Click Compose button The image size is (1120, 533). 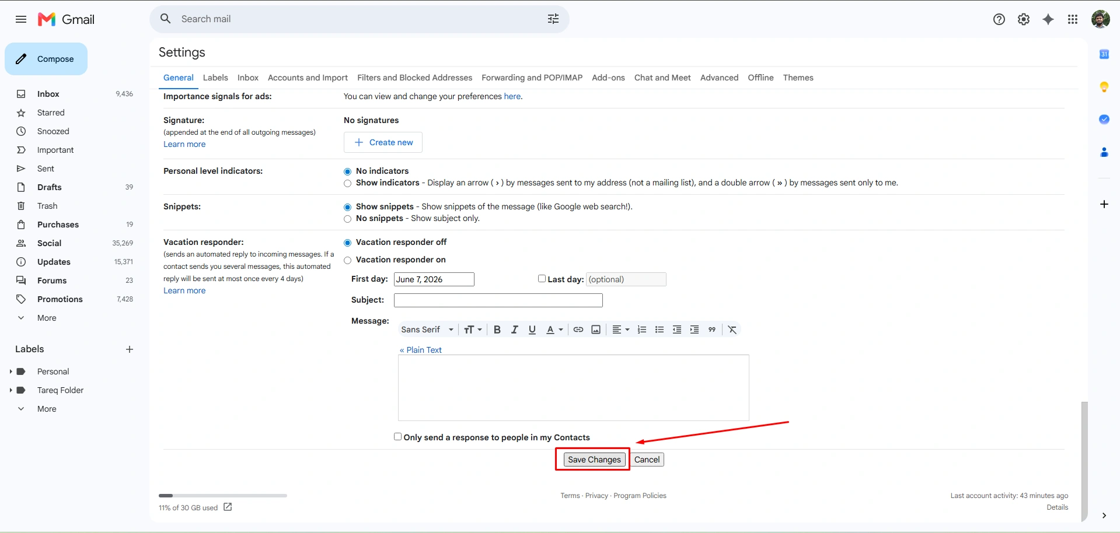point(46,59)
